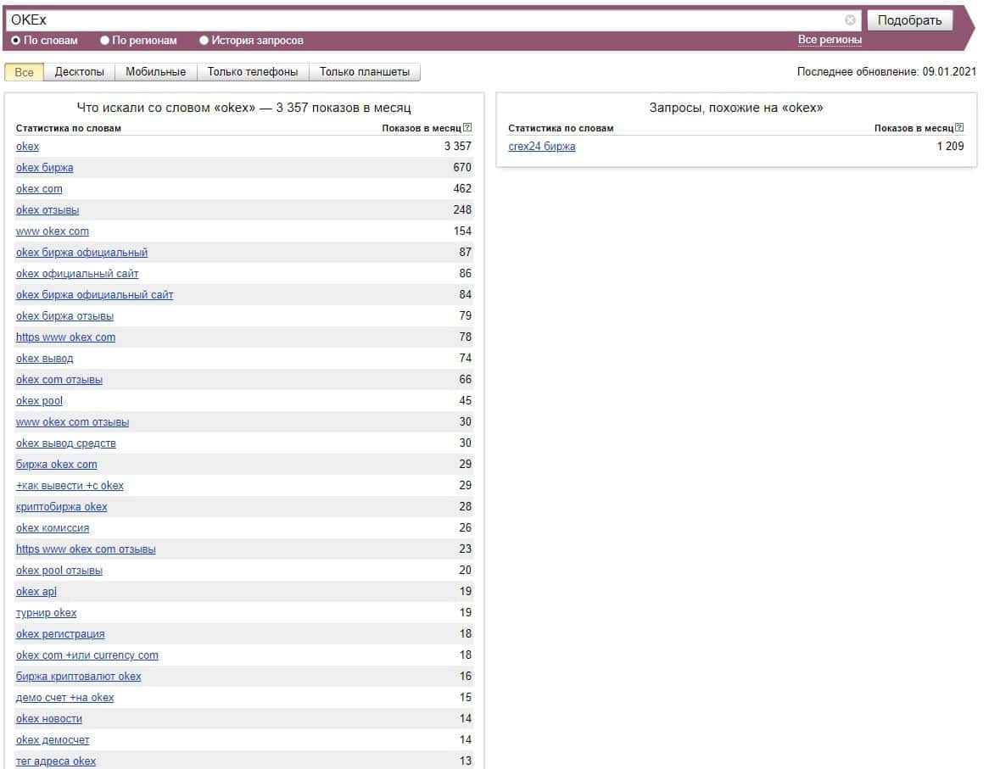Click into the search query input field
Screen dimensions: 989x769
coord(424,20)
